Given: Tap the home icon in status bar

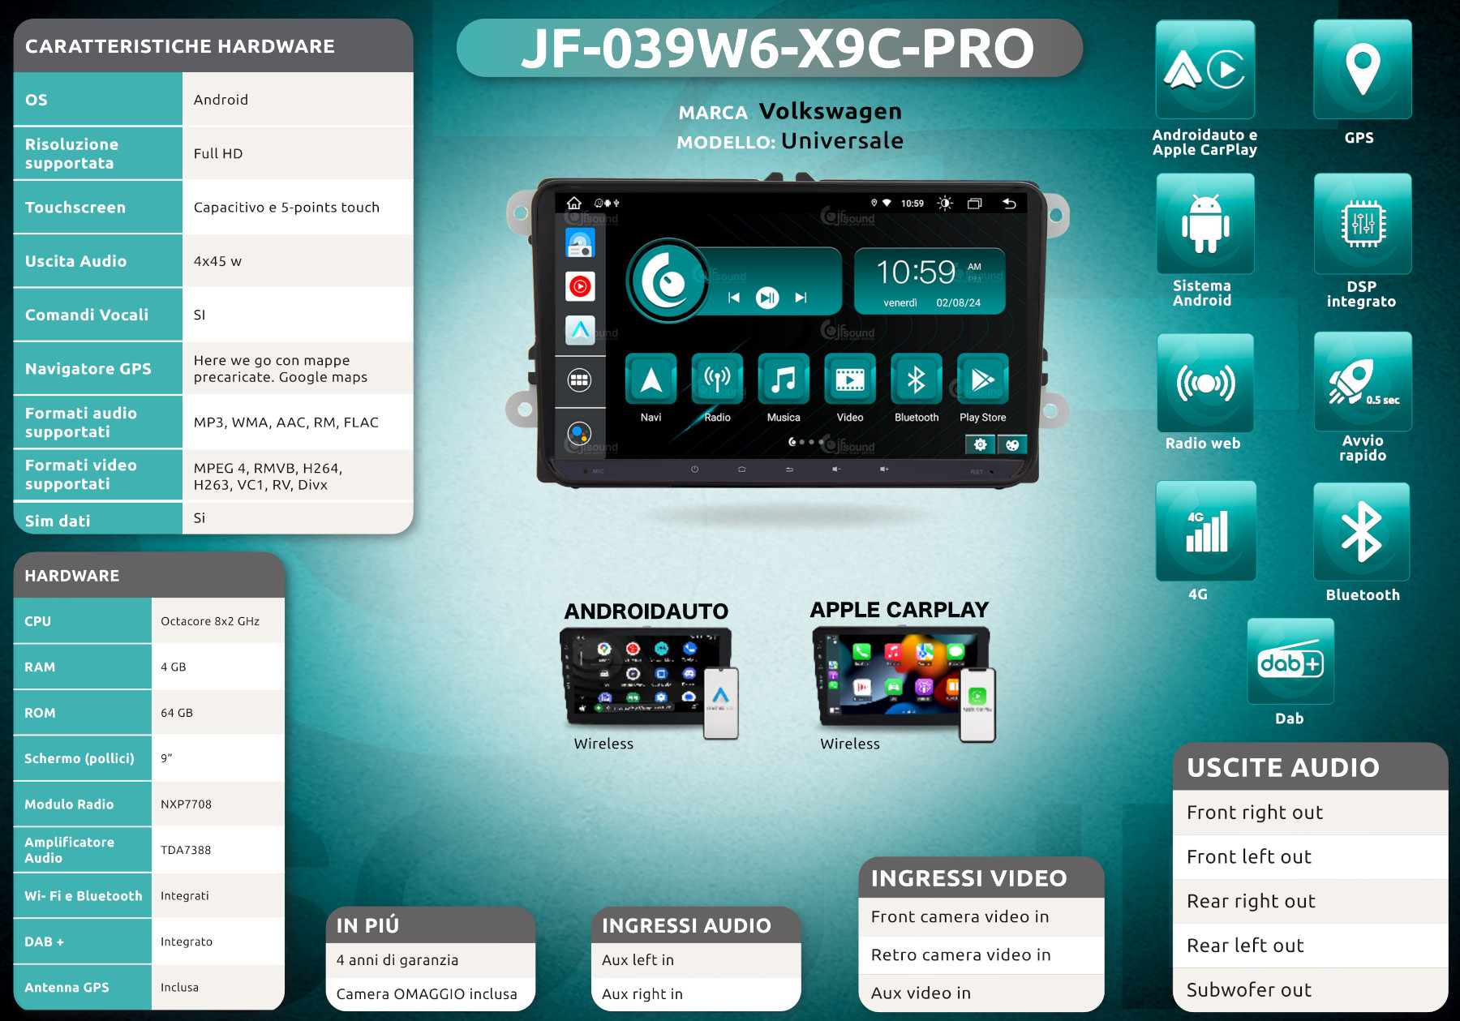Looking at the screenshot, I should point(574,204).
